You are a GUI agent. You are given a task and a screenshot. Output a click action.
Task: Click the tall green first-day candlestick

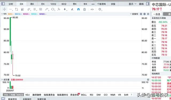(x=10, y=31)
